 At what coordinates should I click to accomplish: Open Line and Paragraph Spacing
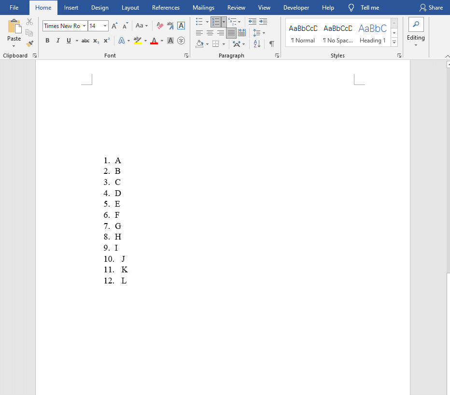tap(257, 33)
